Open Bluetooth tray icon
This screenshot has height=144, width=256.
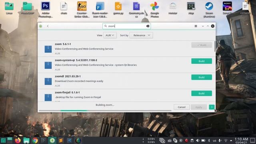point(209,140)
